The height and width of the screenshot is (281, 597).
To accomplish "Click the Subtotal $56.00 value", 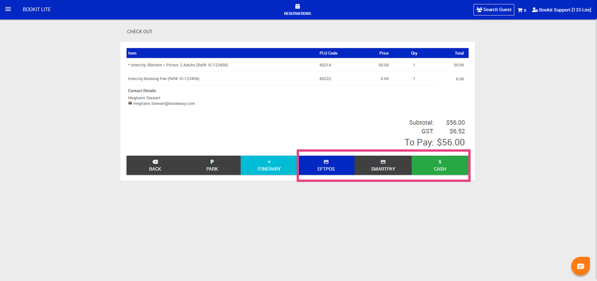I will (x=455, y=123).
